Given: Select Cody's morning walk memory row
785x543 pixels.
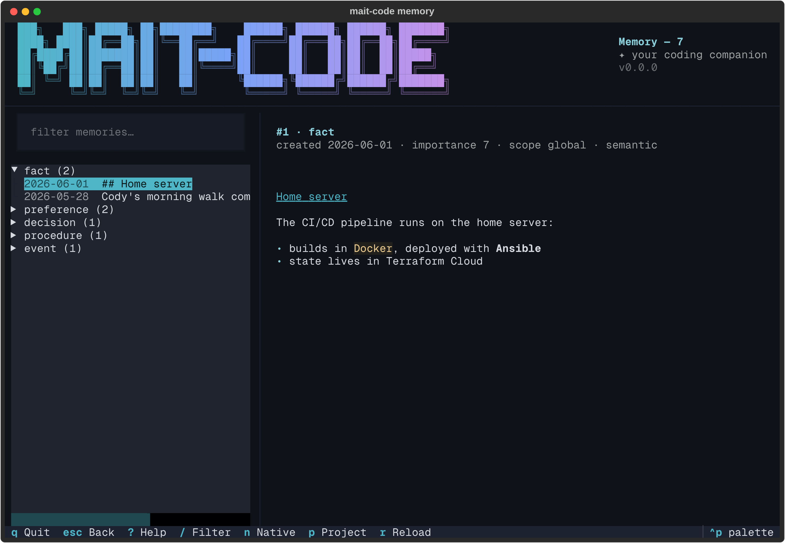Looking at the screenshot, I should click(137, 197).
